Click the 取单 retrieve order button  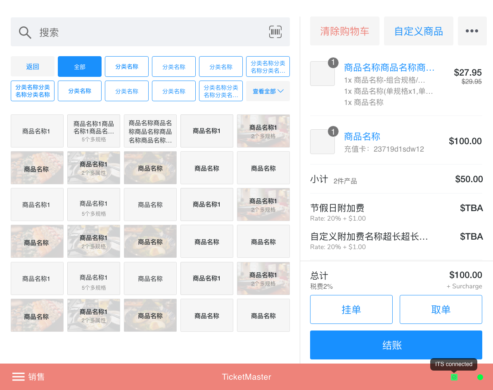pos(441,309)
